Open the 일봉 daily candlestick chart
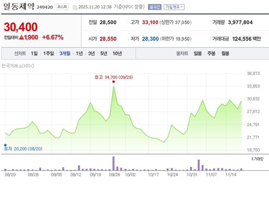Screen dimensions: 269x197 198,53
